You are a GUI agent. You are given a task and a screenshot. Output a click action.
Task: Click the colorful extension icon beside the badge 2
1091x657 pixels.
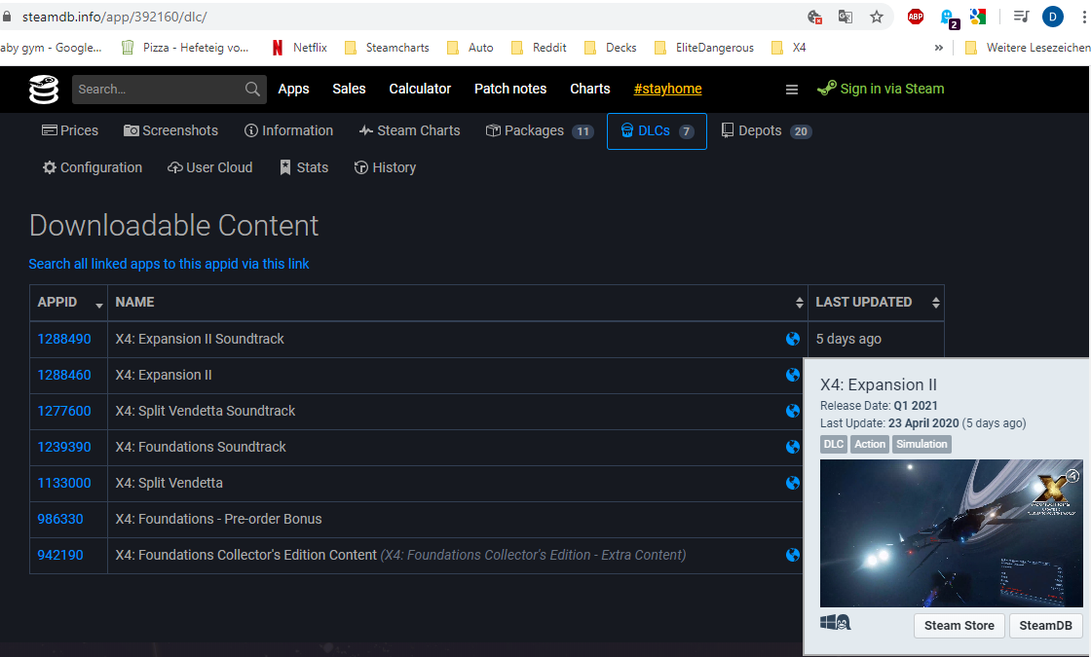click(x=978, y=17)
